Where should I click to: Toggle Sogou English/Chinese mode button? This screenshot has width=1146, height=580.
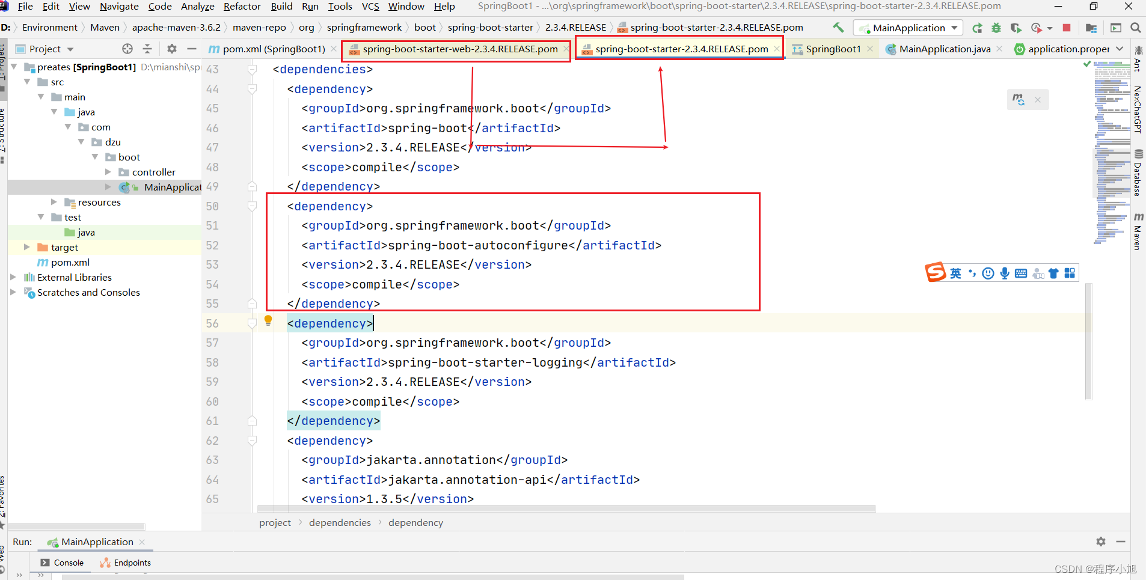pyautogui.click(x=955, y=273)
